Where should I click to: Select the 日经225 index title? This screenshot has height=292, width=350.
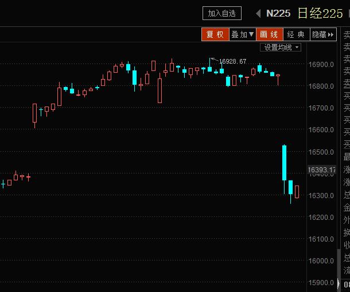click(x=320, y=13)
